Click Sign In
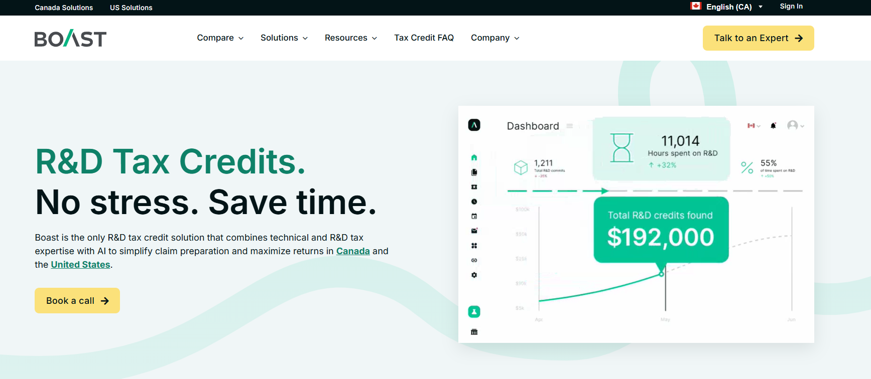The height and width of the screenshot is (379, 871). 791,7
